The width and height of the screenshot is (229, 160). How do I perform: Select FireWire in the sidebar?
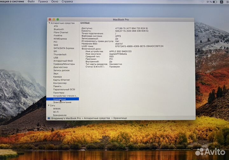pyautogui.click(x=58, y=36)
